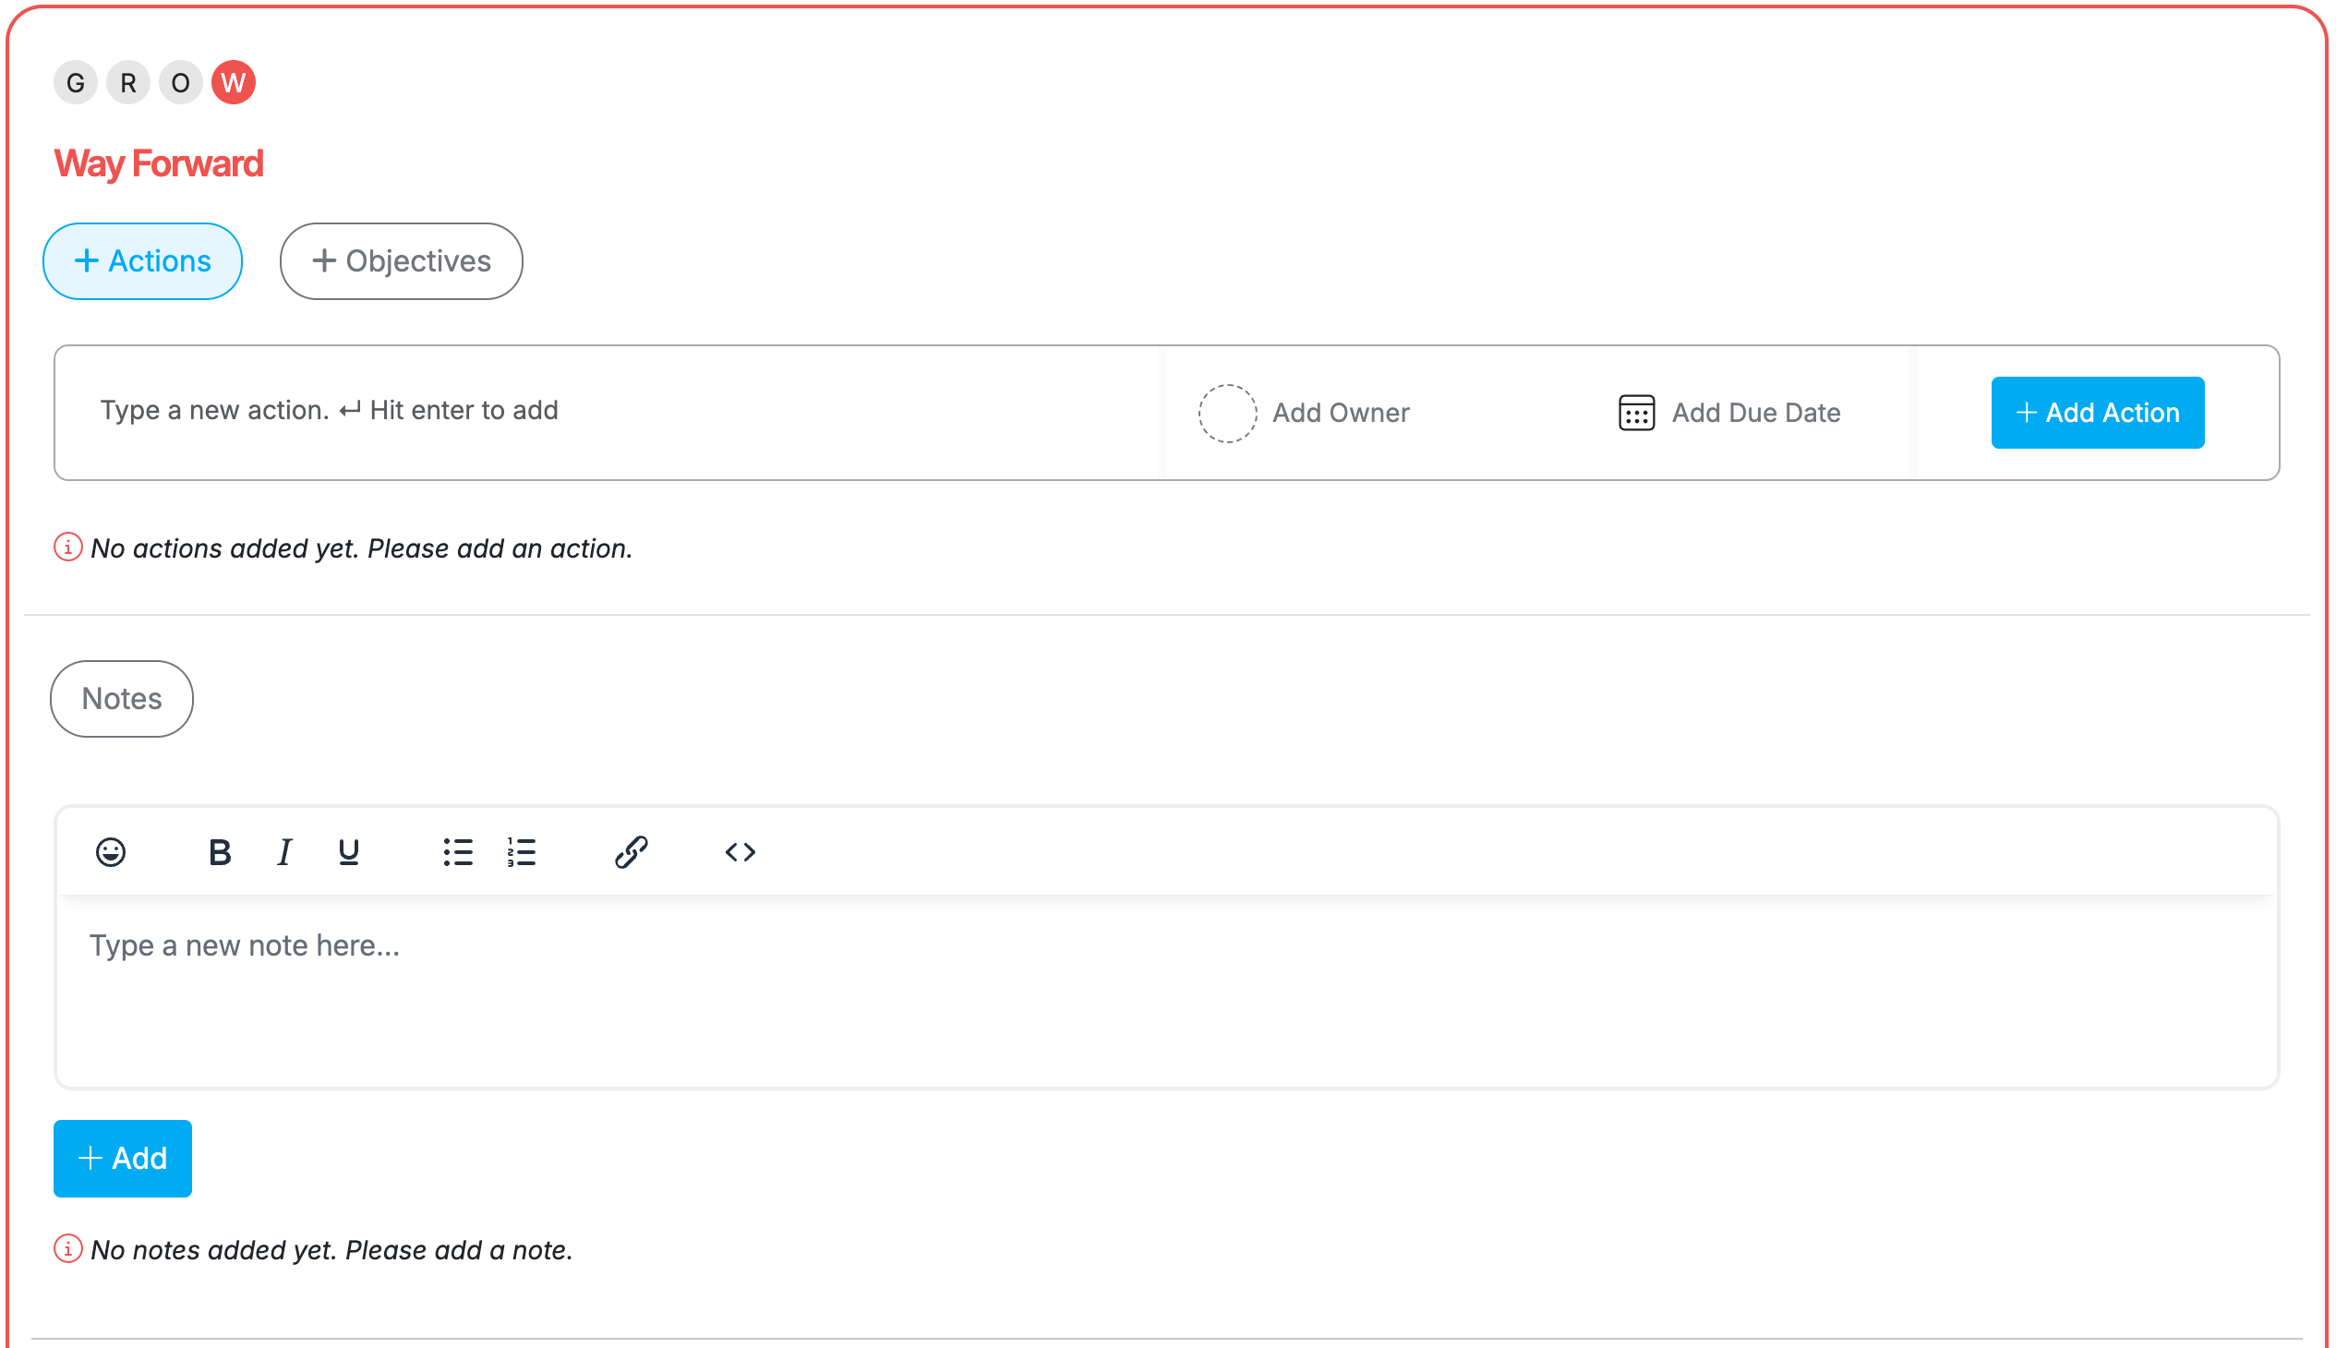Toggle underline formatting in note editor
The height and width of the screenshot is (1348, 2336).
(348, 852)
